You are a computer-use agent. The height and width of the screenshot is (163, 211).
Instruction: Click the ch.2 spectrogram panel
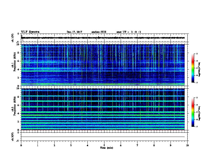coord(103,109)
